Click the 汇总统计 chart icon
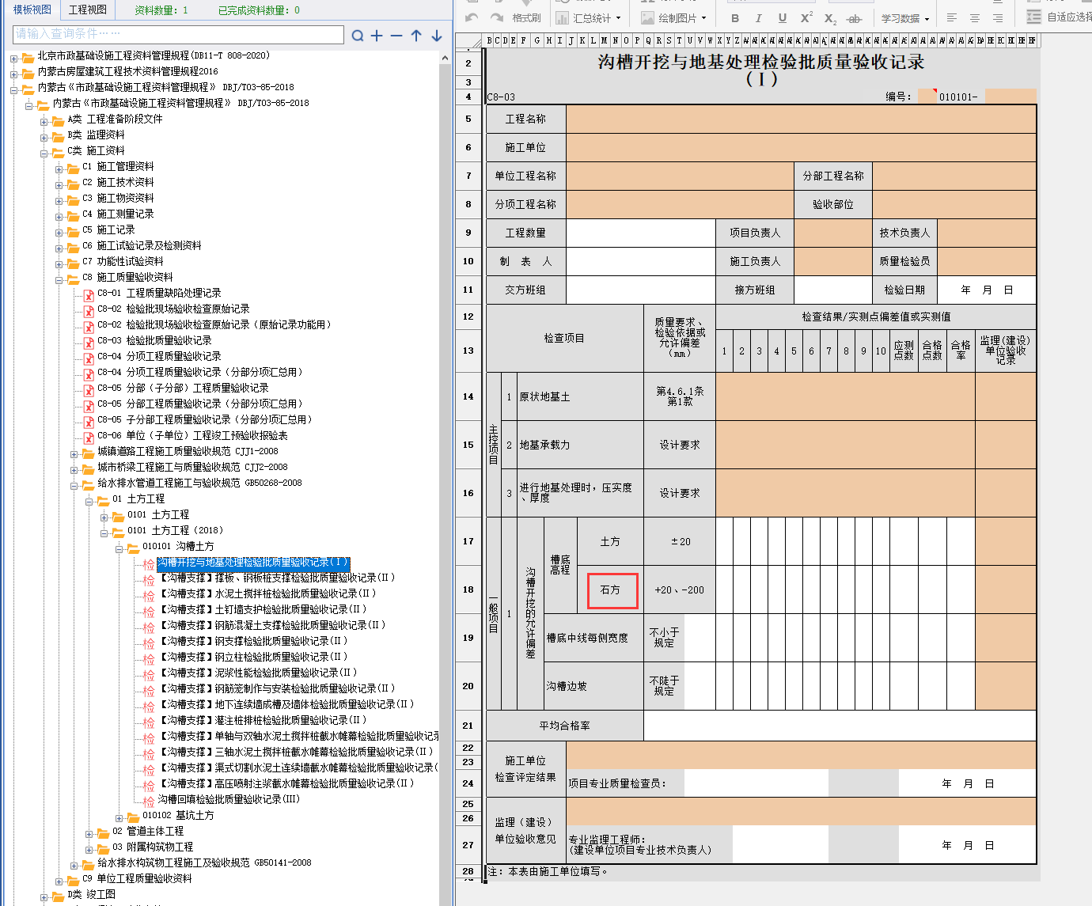 [x=563, y=17]
